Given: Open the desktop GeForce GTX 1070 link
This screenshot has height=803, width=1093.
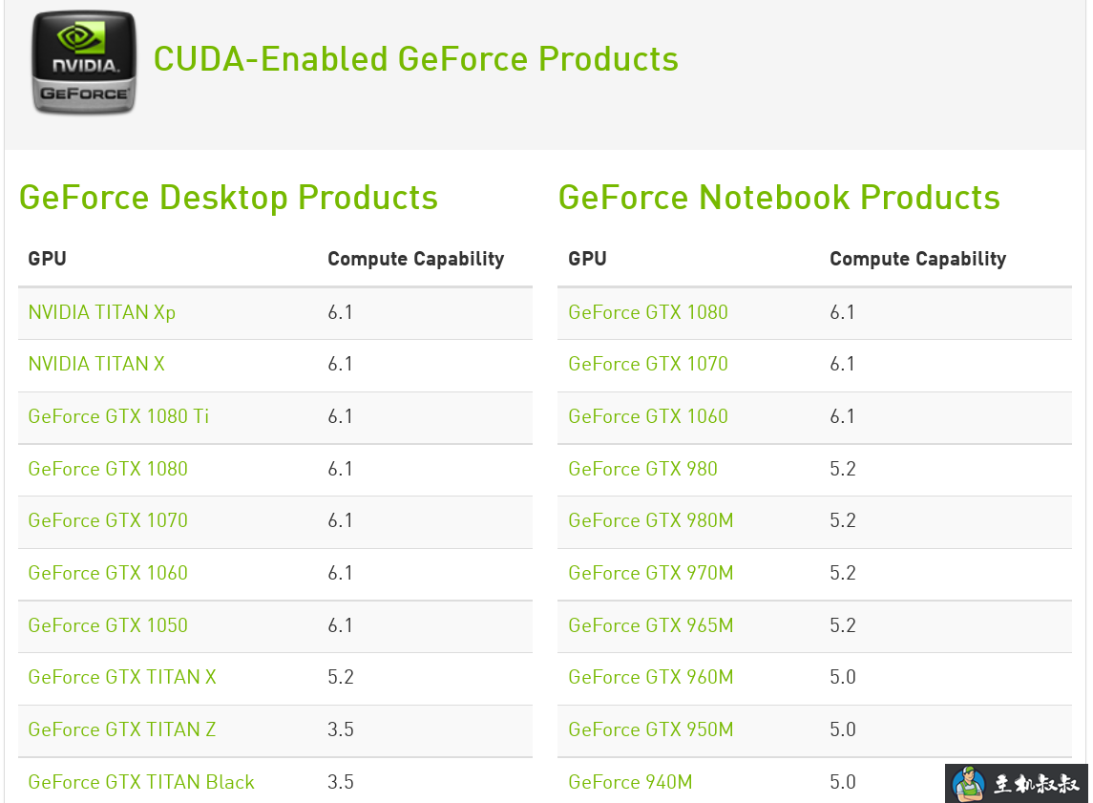Looking at the screenshot, I should 108,520.
